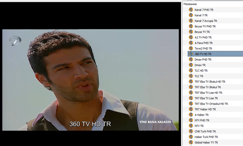Select the highlighted 360 TV HD TR row

click(x=215, y=54)
